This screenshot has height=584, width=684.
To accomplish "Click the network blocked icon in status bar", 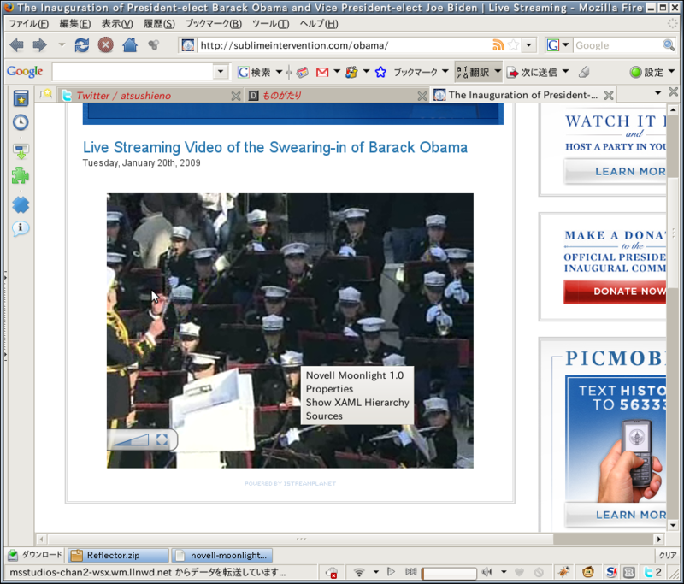I will (x=332, y=572).
